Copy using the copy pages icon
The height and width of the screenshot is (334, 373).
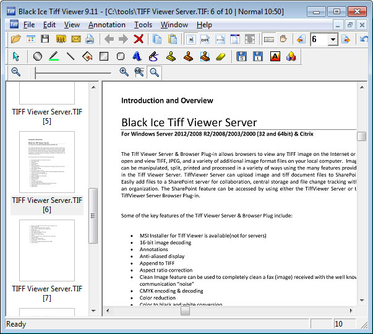157,39
